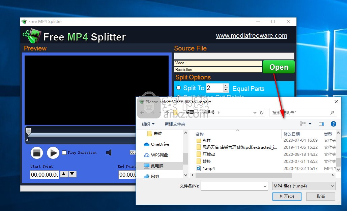Click the magnifier search icon
Viewport: 347px width, 211px height.
[332, 113]
